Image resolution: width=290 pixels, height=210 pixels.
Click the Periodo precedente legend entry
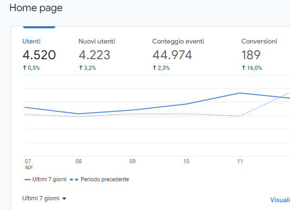pos(99,179)
